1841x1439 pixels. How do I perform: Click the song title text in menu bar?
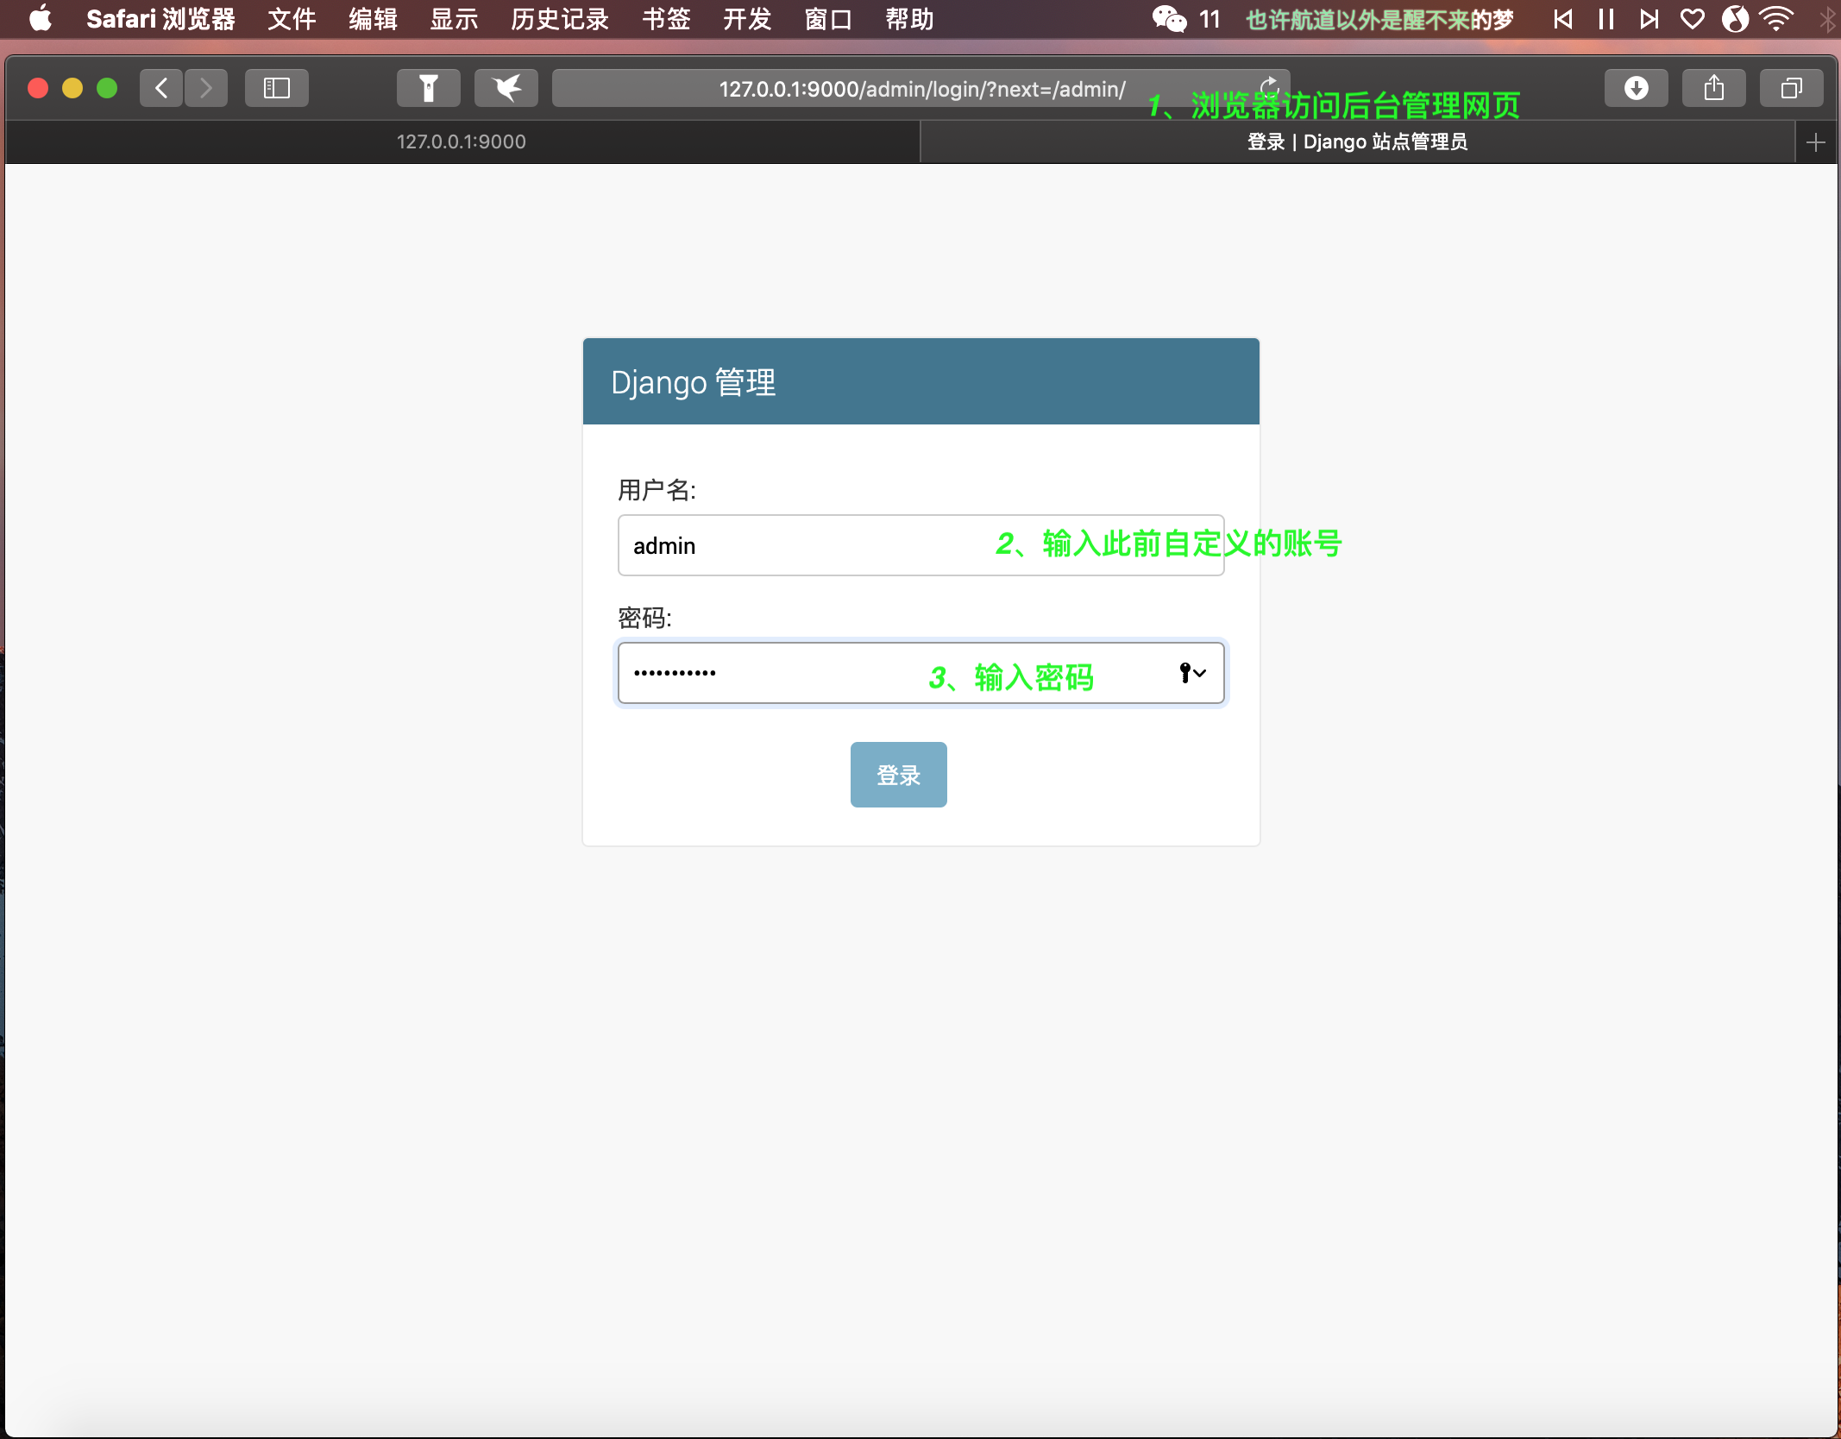(x=1379, y=19)
